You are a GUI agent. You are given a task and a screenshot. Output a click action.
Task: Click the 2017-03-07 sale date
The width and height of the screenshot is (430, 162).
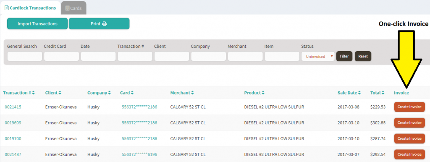coord(348,154)
